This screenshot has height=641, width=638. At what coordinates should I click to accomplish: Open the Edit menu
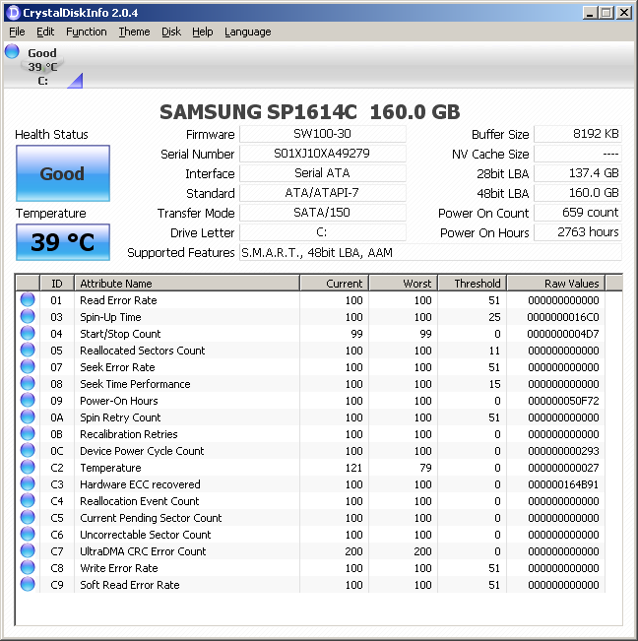pyautogui.click(x=45, y=32)
